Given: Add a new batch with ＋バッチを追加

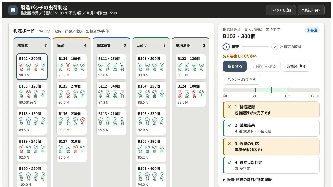Looking at the screenshot, I should tap(281, 10).
